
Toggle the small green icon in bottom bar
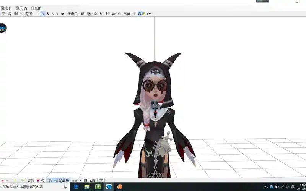[23, 181]
